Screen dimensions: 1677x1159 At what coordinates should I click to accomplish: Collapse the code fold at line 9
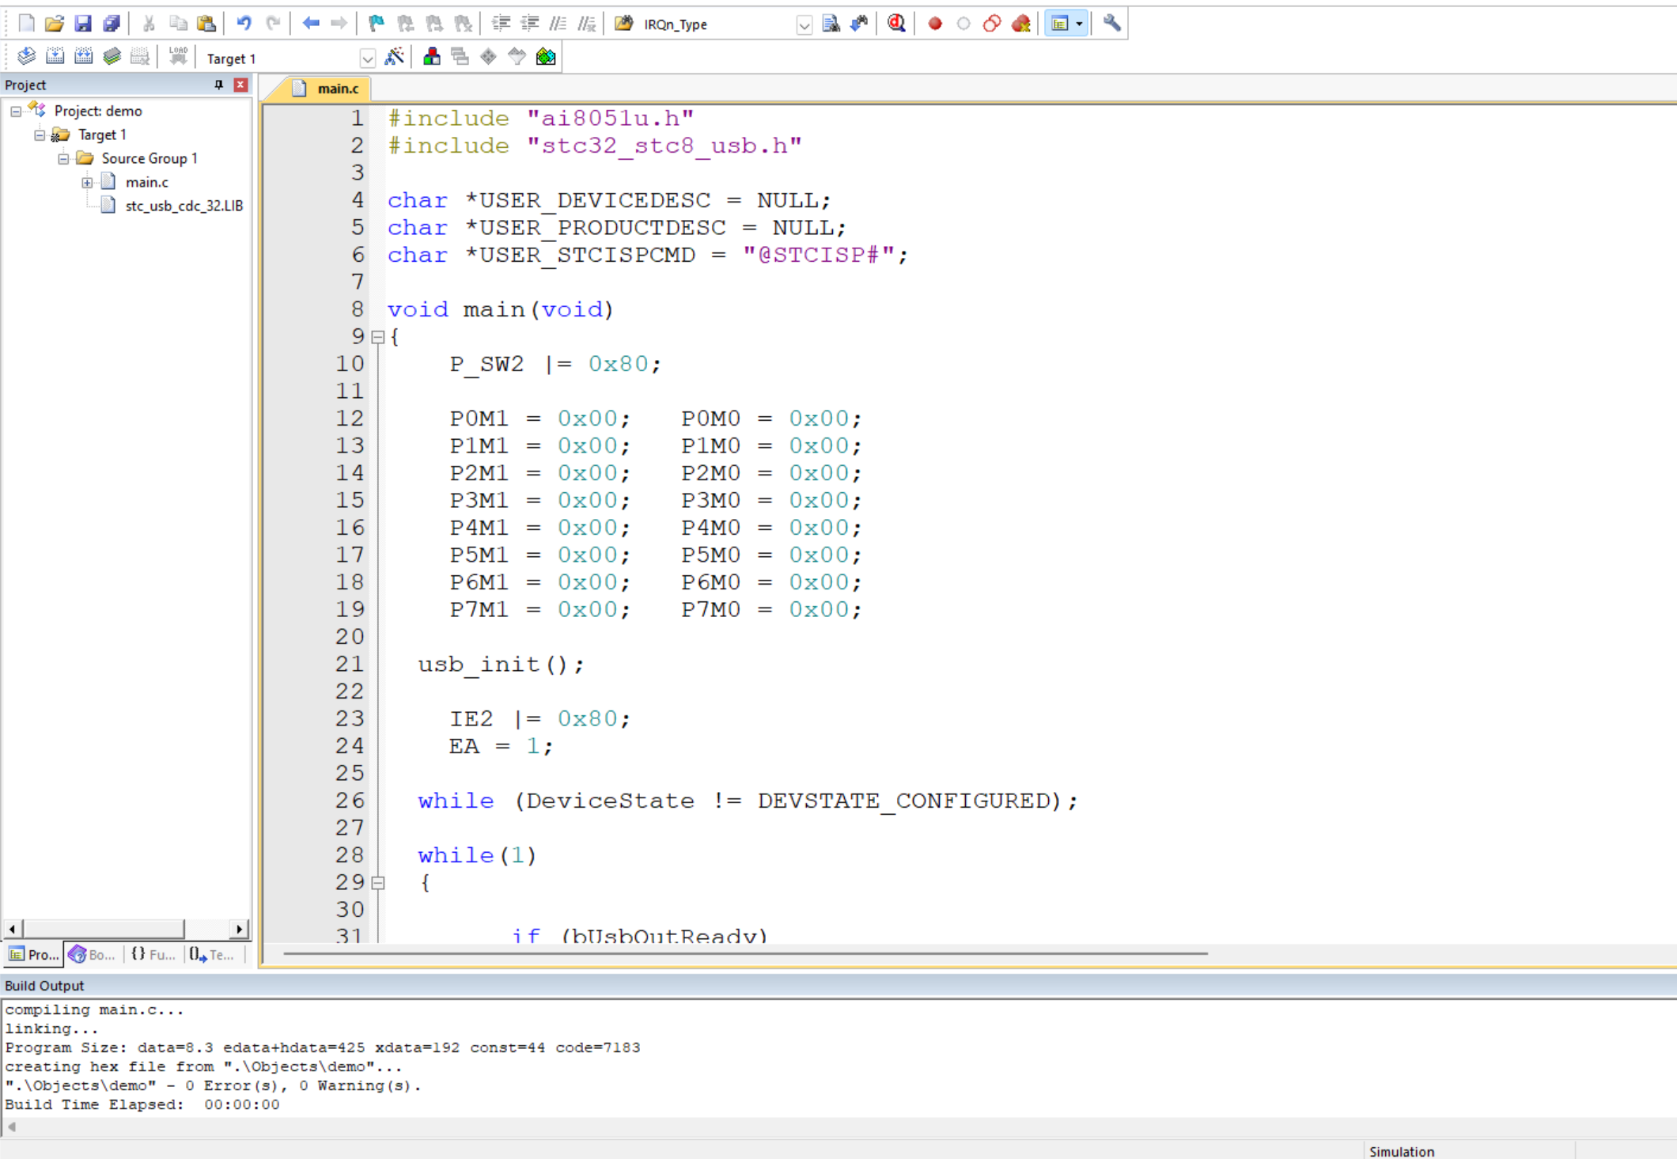[x=378, y=337]
